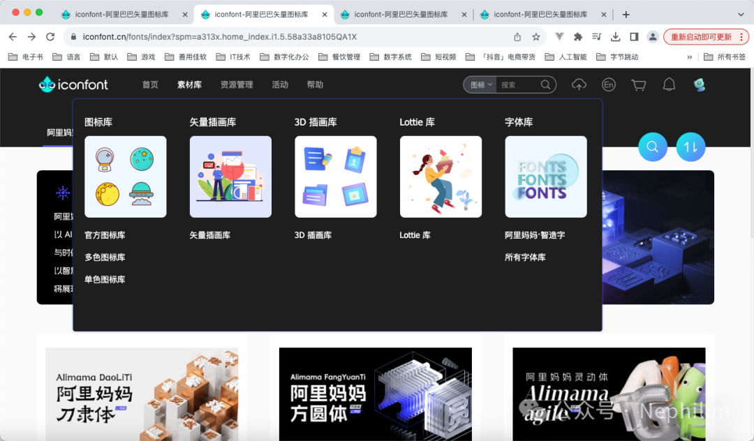Open 活动 navigation item
Screen dimensions: 754x441
tap(280, 84)
